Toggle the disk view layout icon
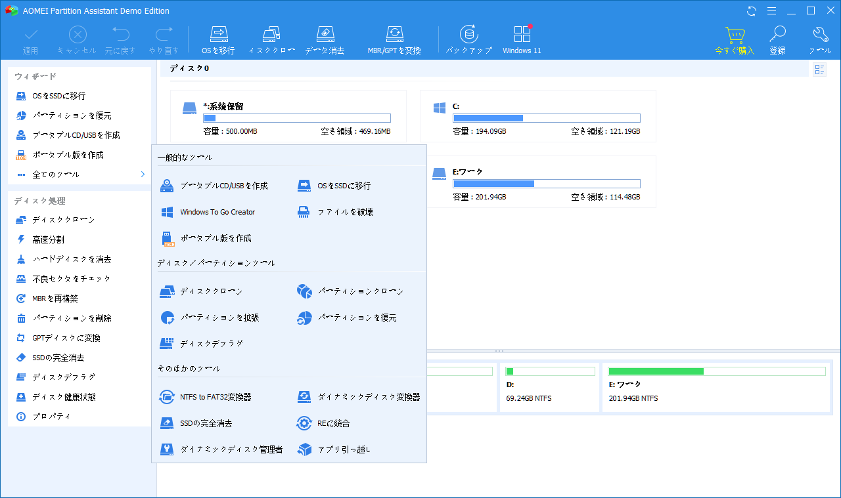 point(819,70)
